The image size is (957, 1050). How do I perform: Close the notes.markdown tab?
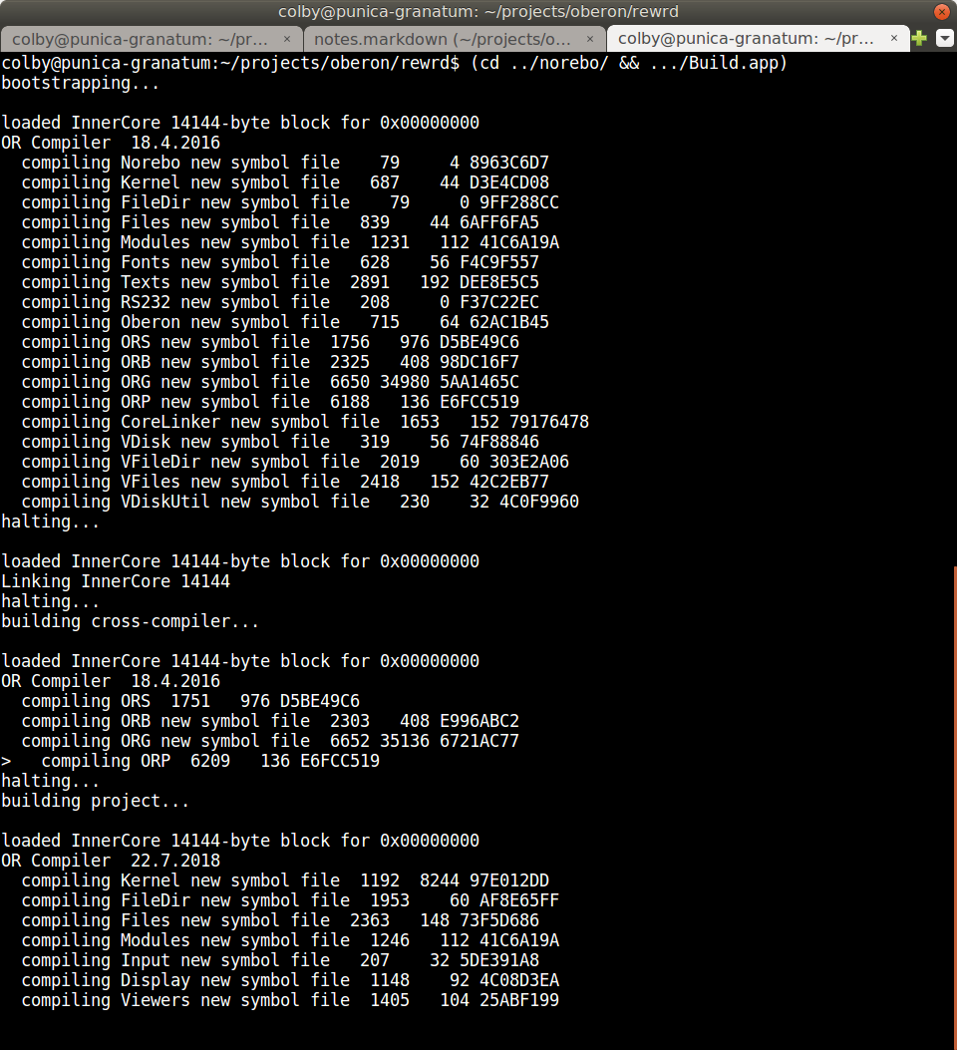589,39
